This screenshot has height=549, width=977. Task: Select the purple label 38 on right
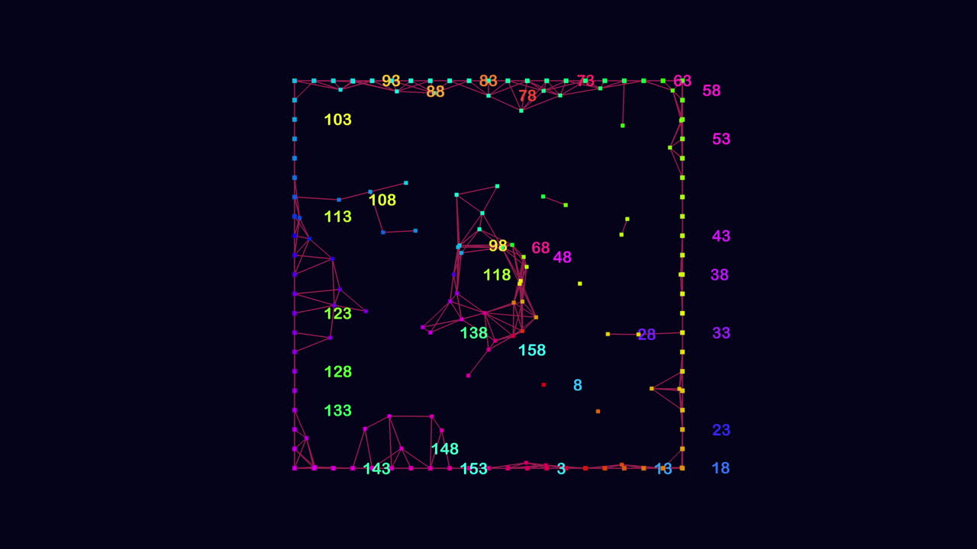click(720, 275)
